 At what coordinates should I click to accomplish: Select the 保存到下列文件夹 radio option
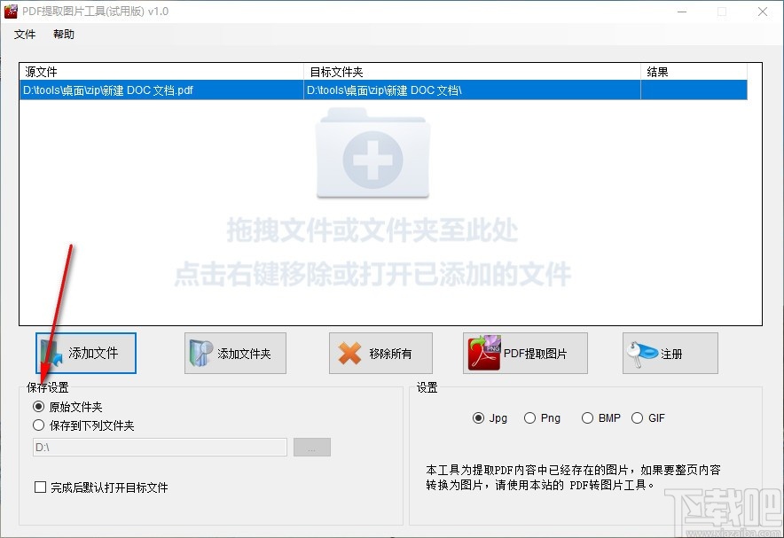pos(38,425)
